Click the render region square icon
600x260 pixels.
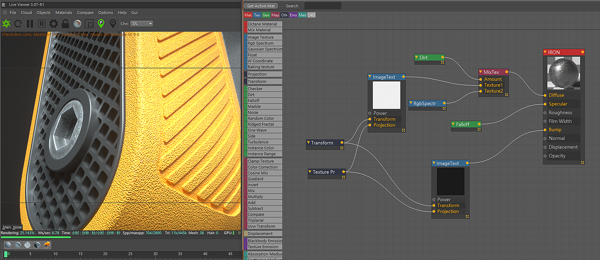[89, 24]
